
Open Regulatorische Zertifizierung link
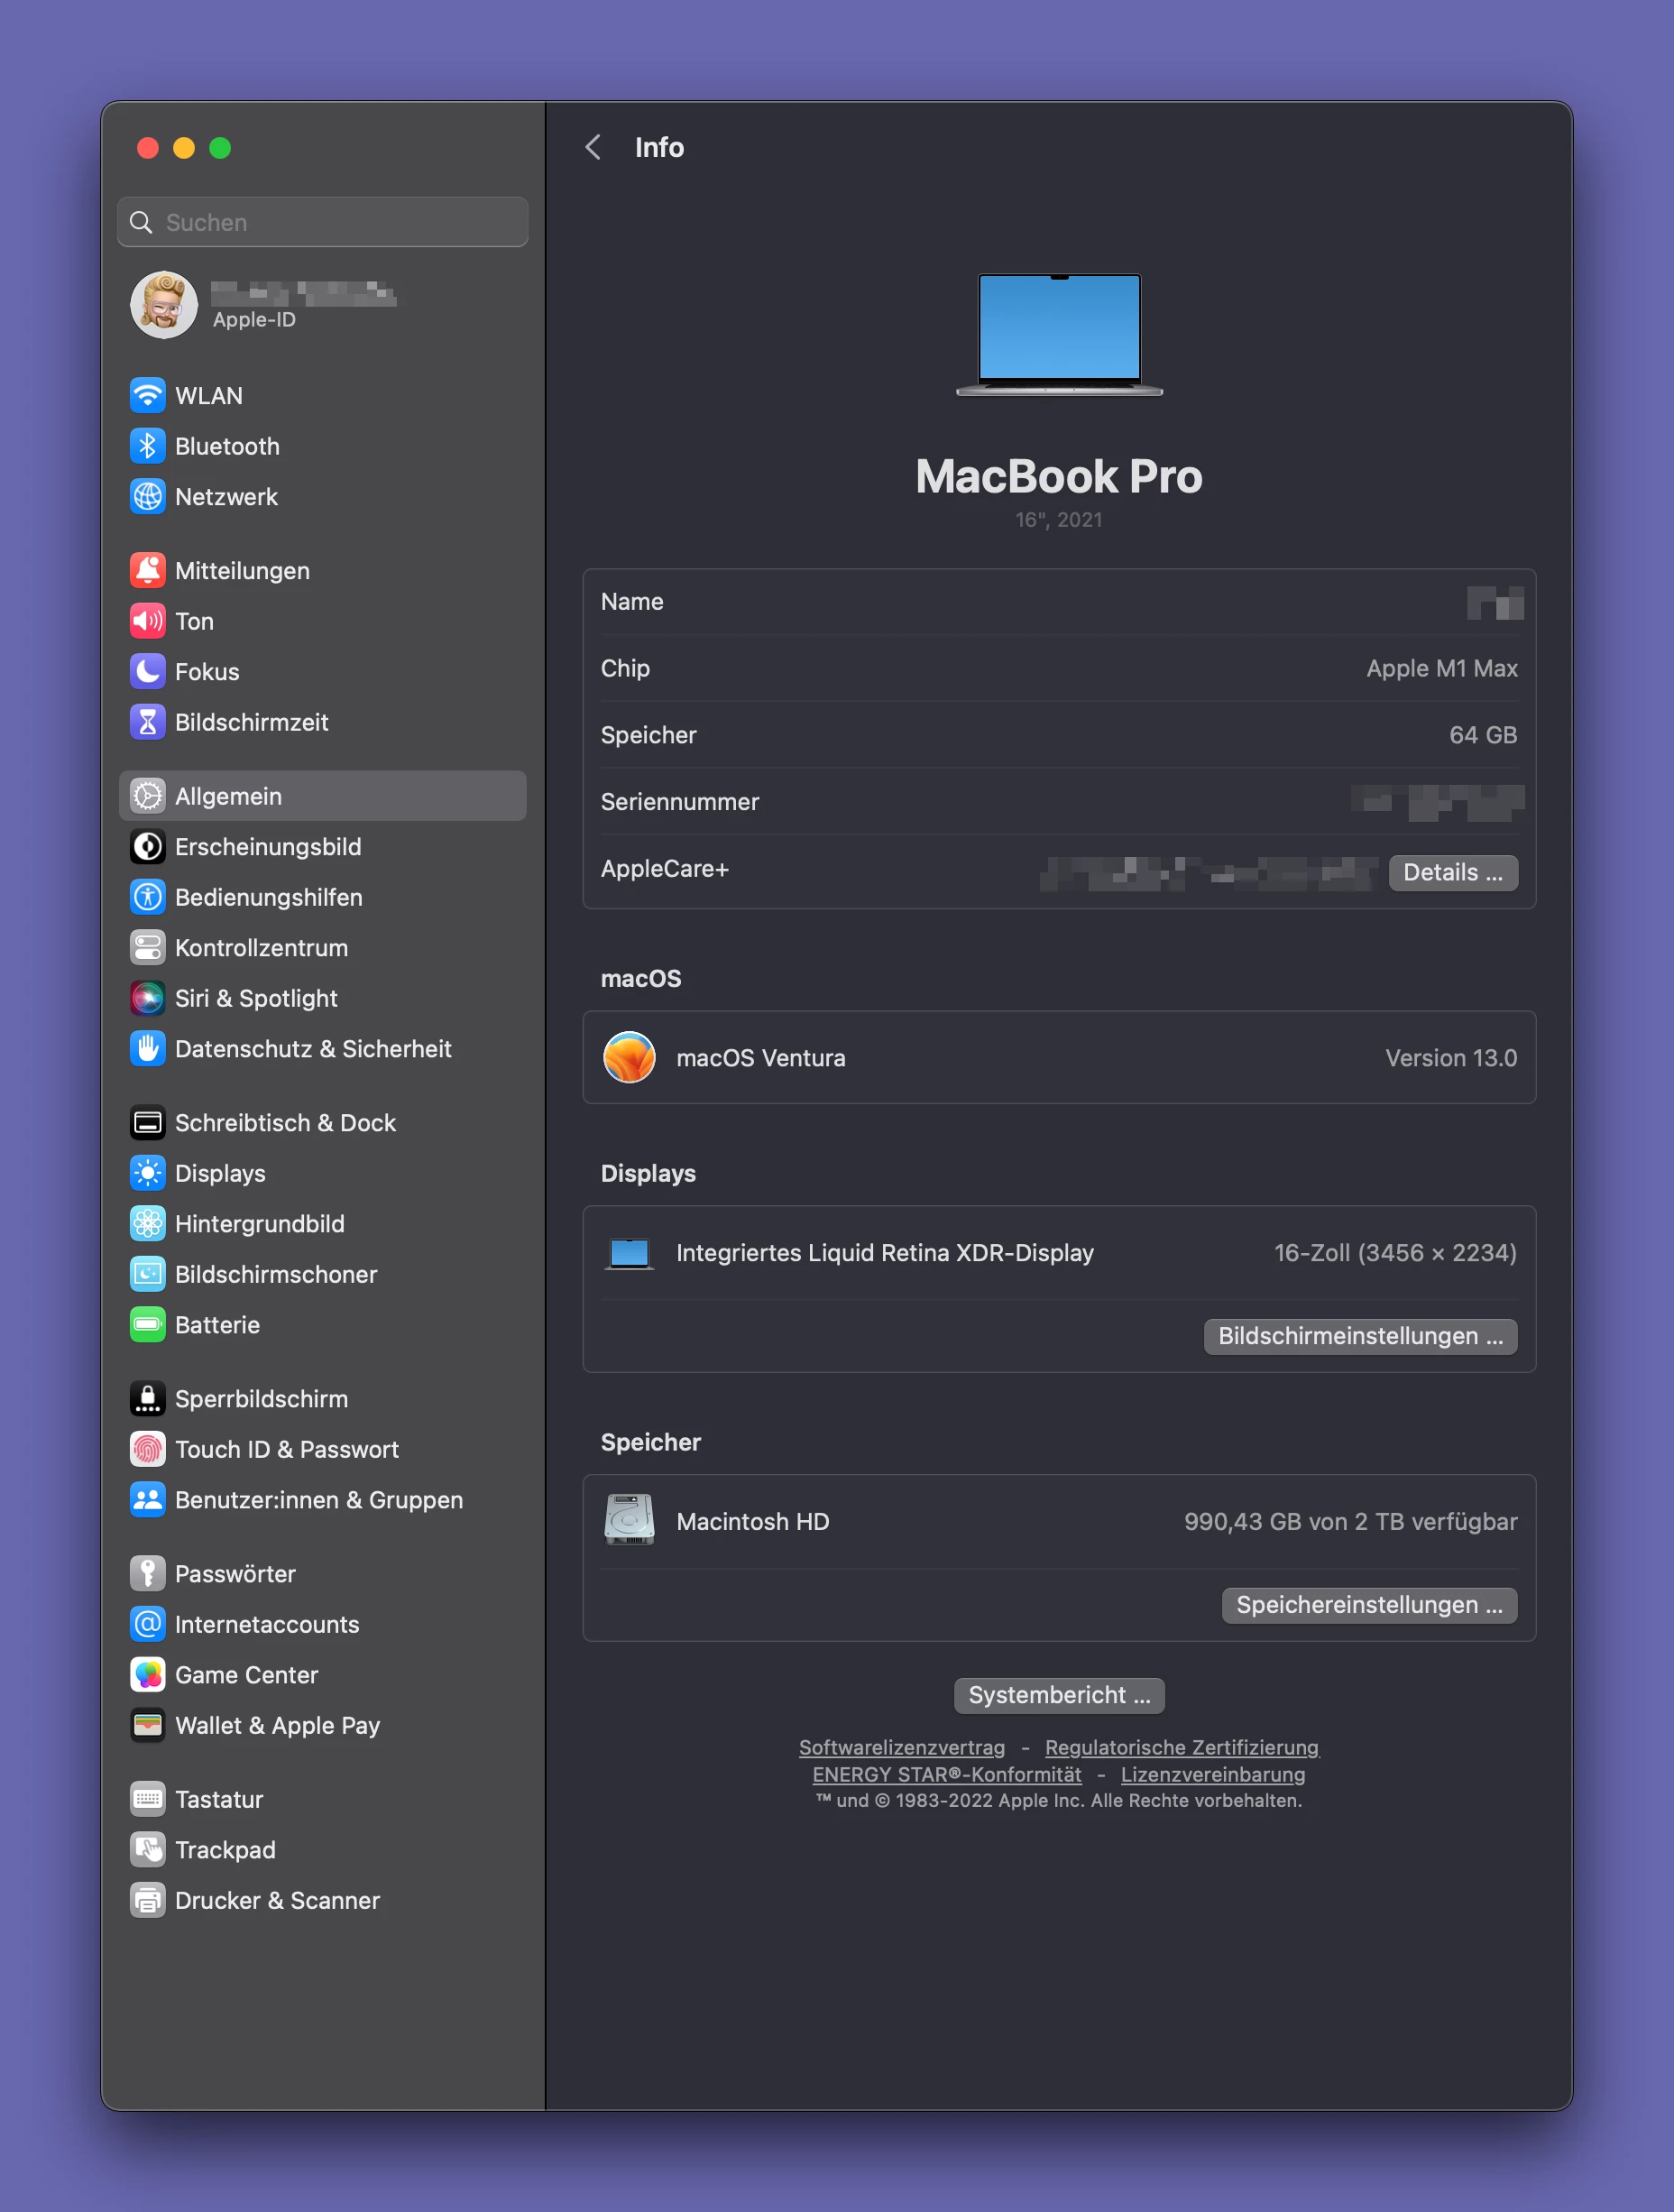(x=1182, y=1747)
